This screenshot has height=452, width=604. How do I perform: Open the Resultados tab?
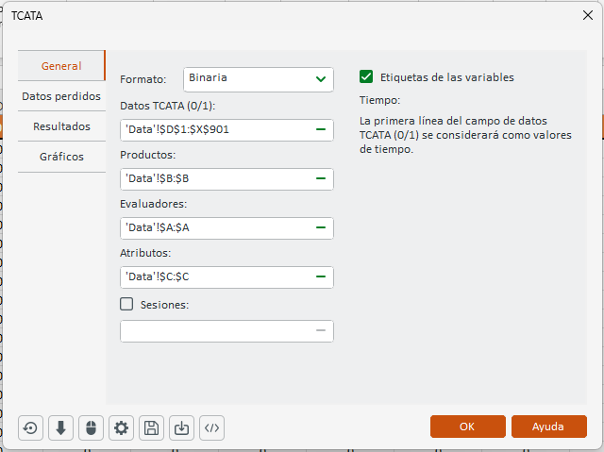[x=61, y=126]
